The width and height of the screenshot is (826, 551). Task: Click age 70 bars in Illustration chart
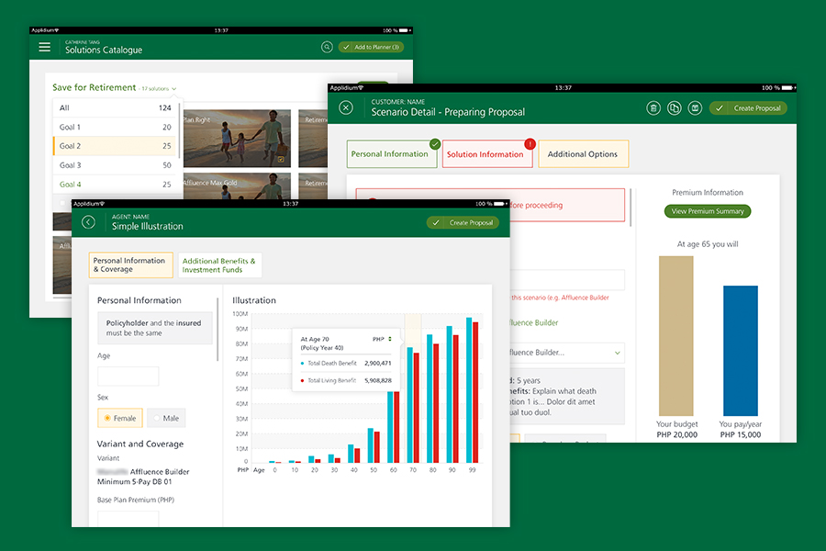point(413,404)
